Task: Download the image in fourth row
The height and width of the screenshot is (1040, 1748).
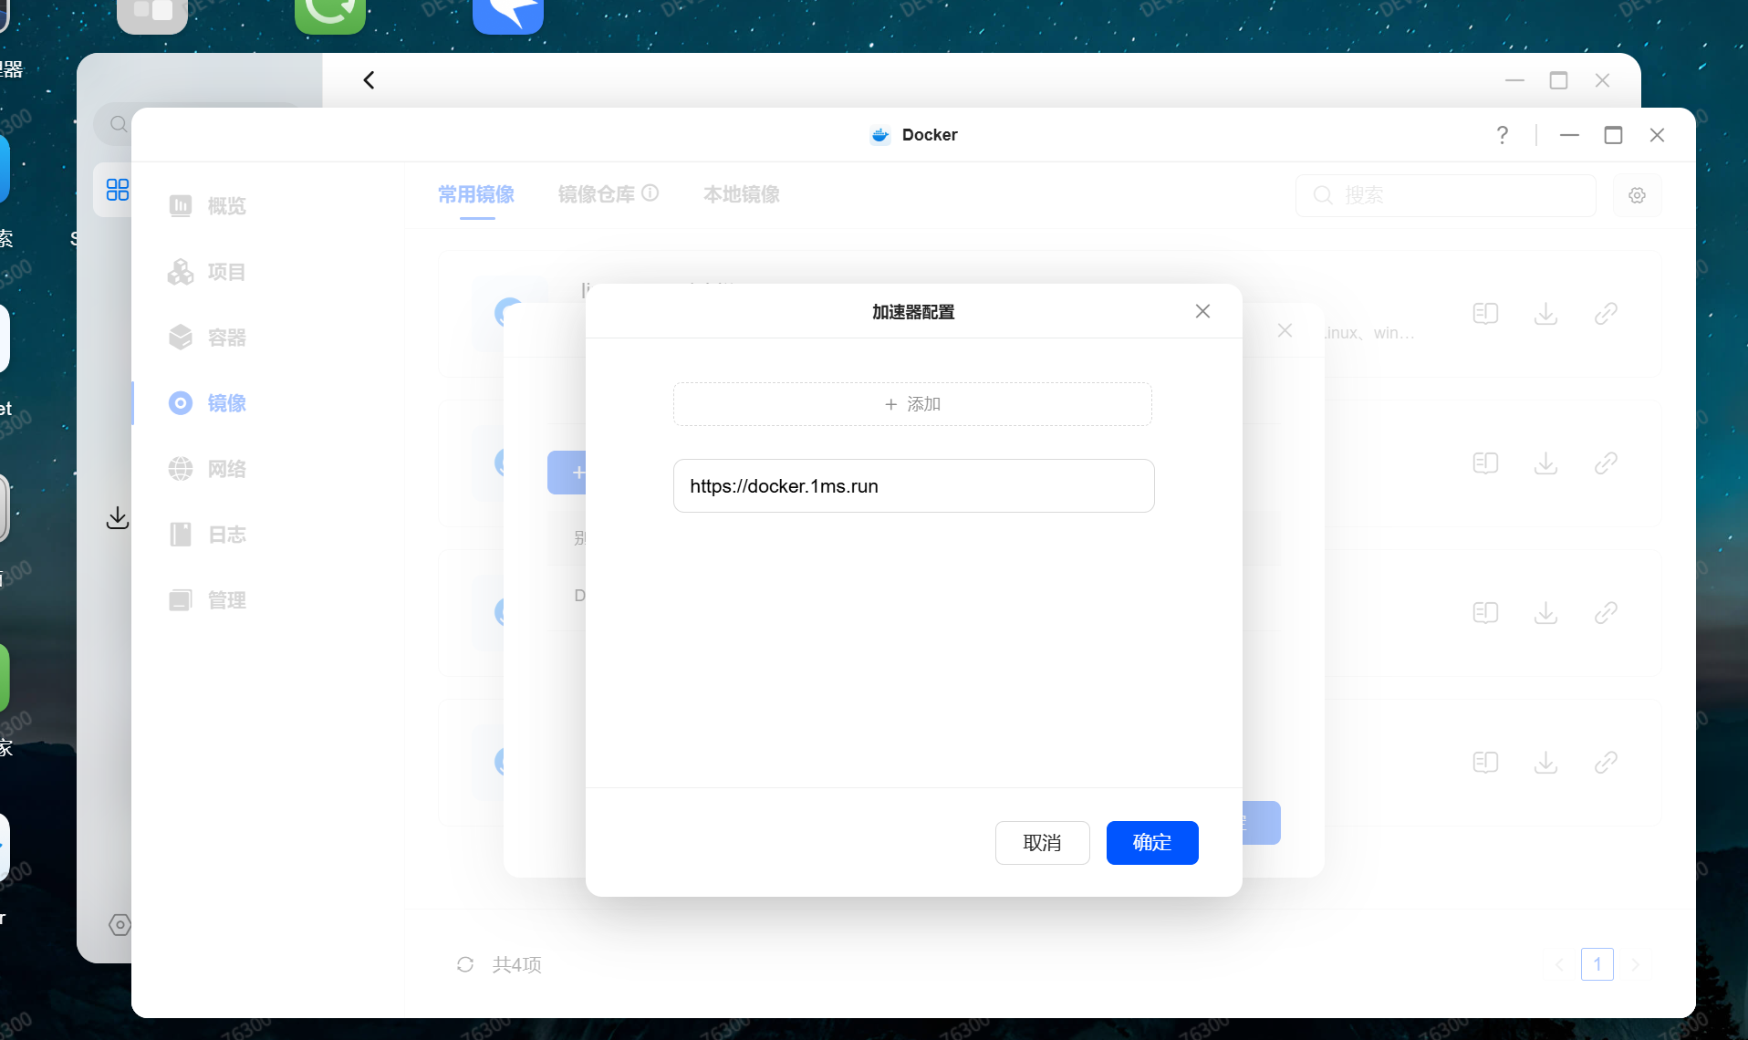Action: point(1545,763)
